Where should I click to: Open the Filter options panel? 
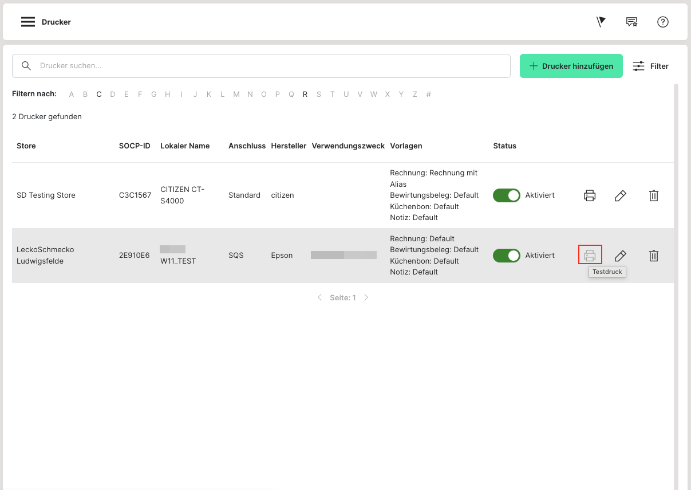click(651, 66)
